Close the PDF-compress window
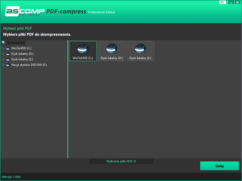This screenshot has width=242, height=181. pyautogui.click(x=237, y=2)
